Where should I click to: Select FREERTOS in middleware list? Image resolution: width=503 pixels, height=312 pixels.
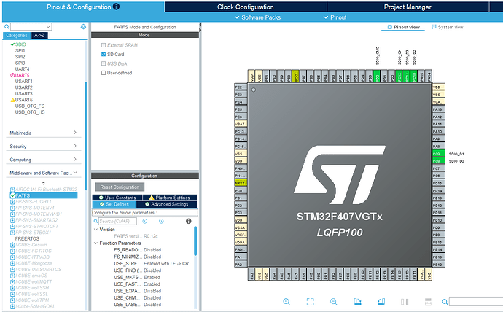[x=27, y=239]
